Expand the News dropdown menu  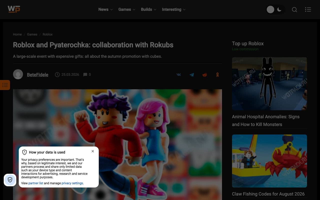pos(105,9)
